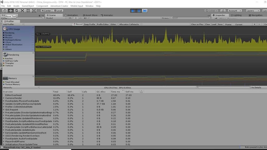This screenshot has width=267, height=150.
Task: Open the Editor target dropdown
Action: pos(114,24)
